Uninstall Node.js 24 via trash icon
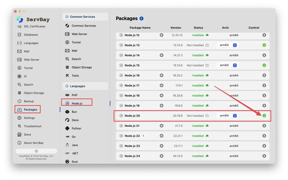Viewport: 288px width, 180px height. 264,156
